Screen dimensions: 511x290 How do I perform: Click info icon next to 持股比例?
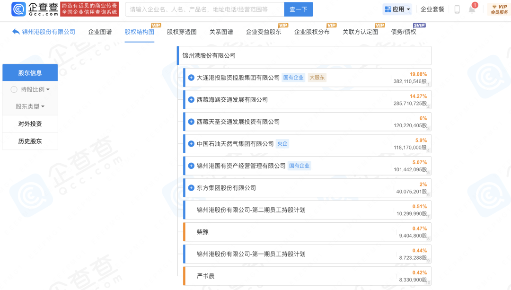14,89
